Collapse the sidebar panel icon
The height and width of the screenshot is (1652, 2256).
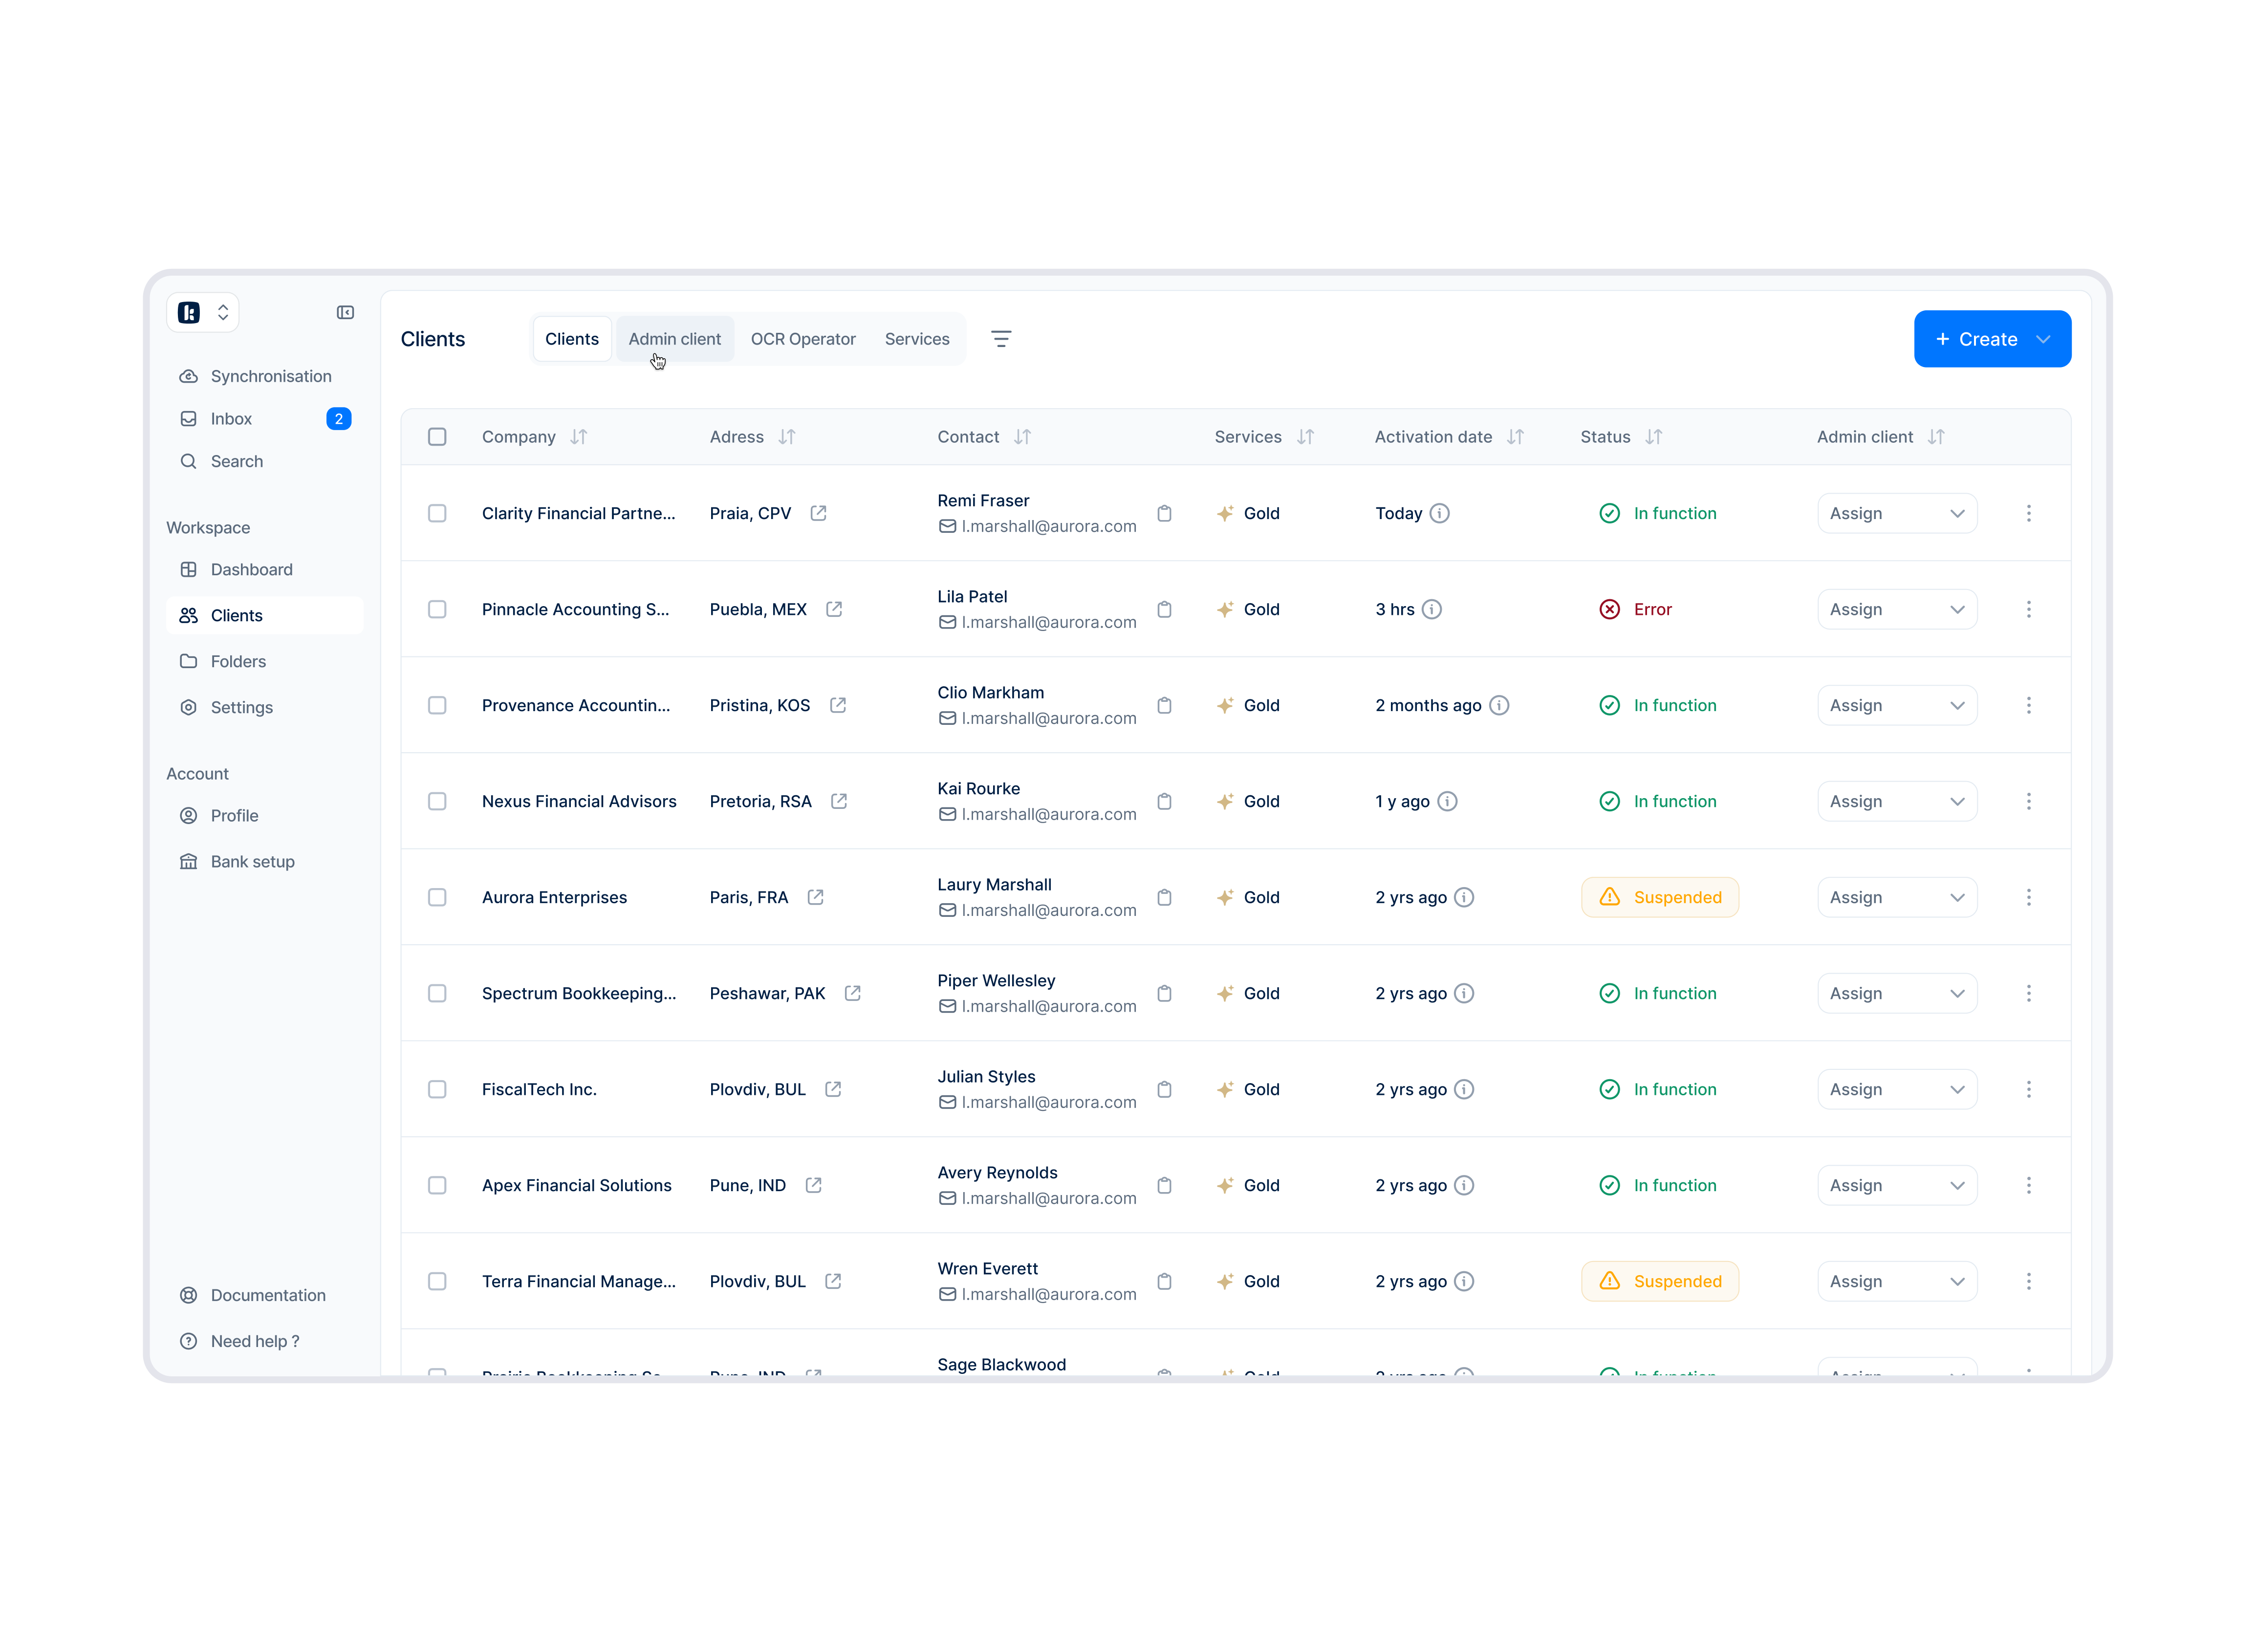[x=345, y=313]
